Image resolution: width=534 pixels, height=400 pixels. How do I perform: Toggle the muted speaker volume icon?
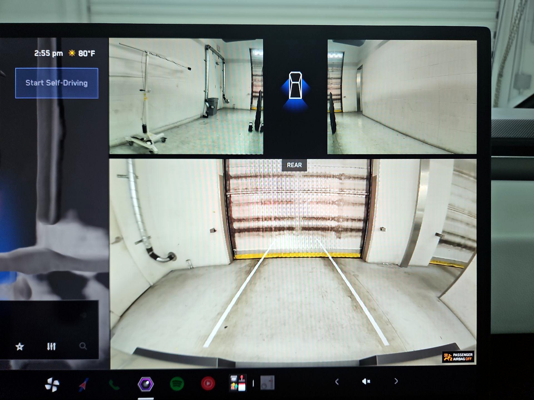coord(366,381)
